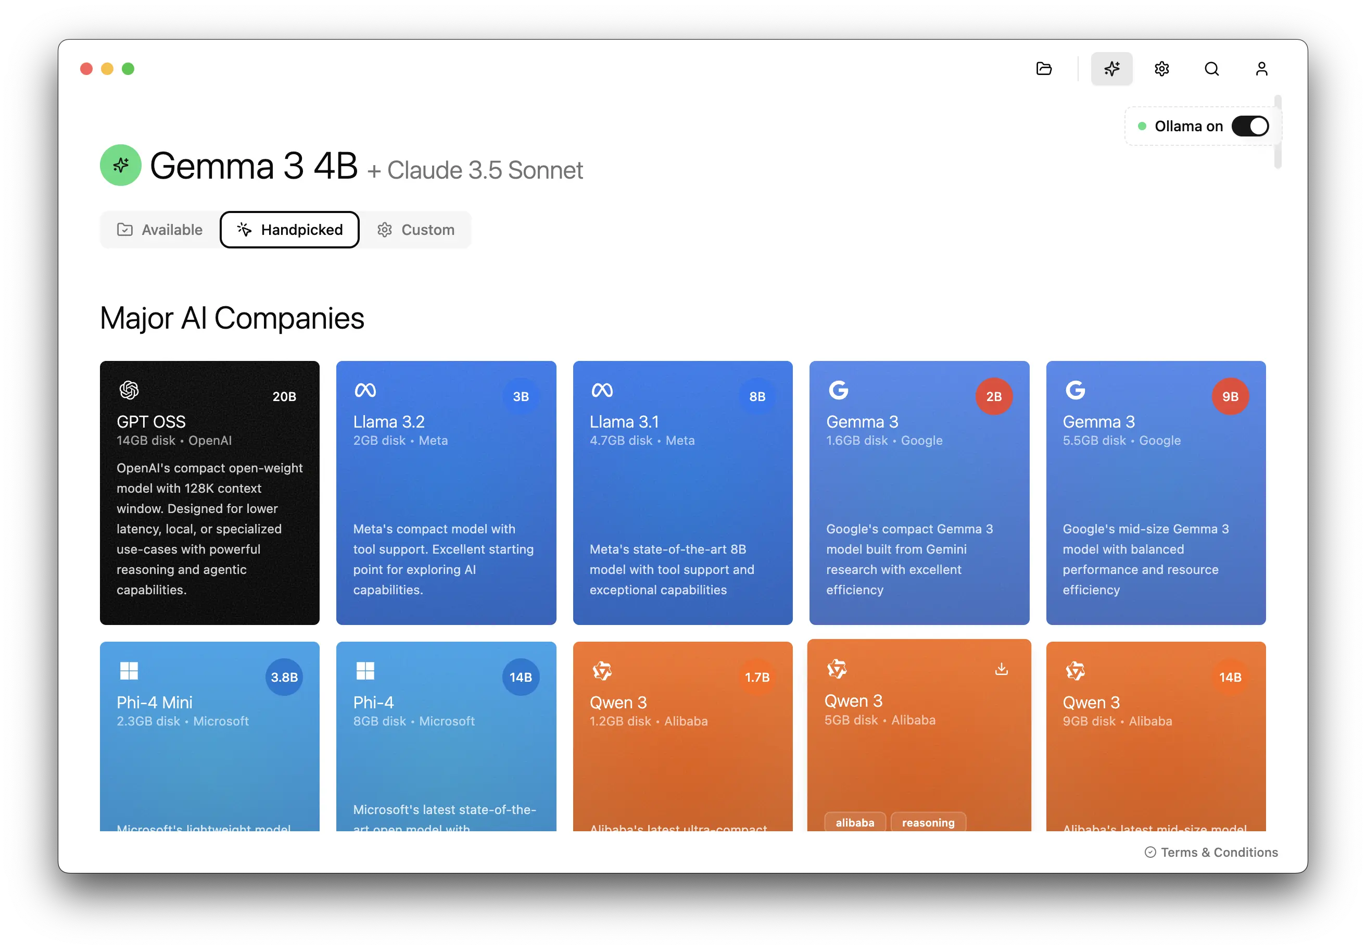Click the search magnifier icon

click(1211, 69)
